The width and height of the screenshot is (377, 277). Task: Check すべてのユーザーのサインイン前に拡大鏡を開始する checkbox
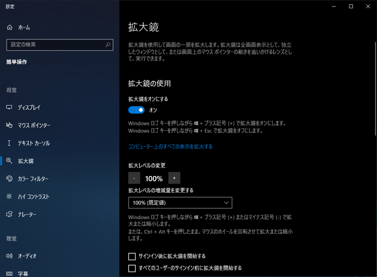(x=132, y=268)
